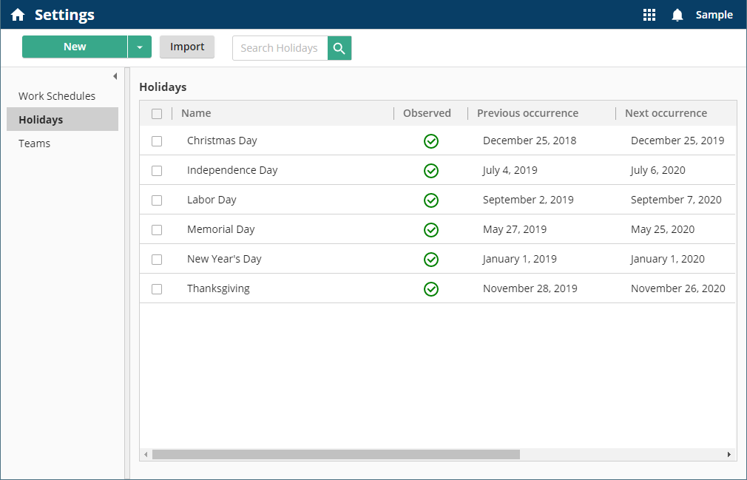Viewport: 747px width, 480px height.
Task: Focus the Search Holidays field
Action: pos(280,48)
